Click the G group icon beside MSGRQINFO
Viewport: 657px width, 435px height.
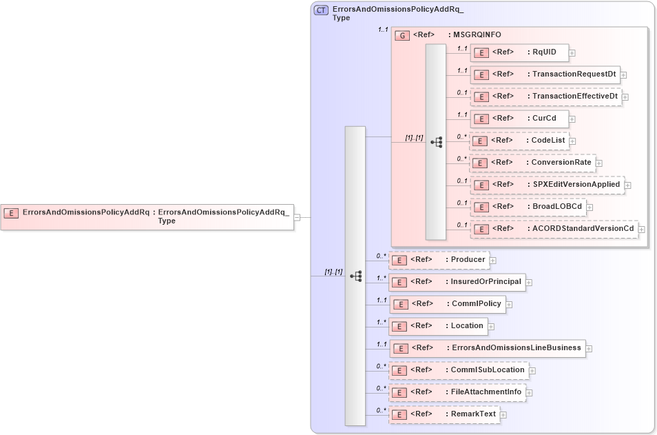pos(401,34)
